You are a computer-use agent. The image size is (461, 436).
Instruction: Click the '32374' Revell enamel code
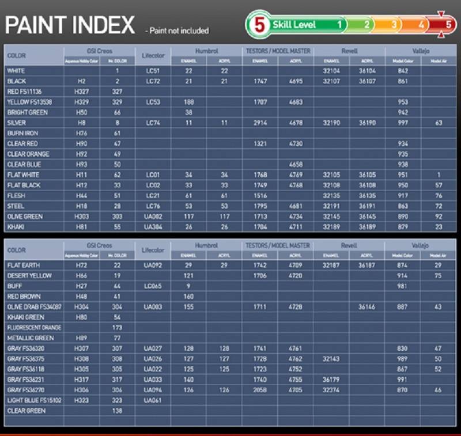[331, 390]
